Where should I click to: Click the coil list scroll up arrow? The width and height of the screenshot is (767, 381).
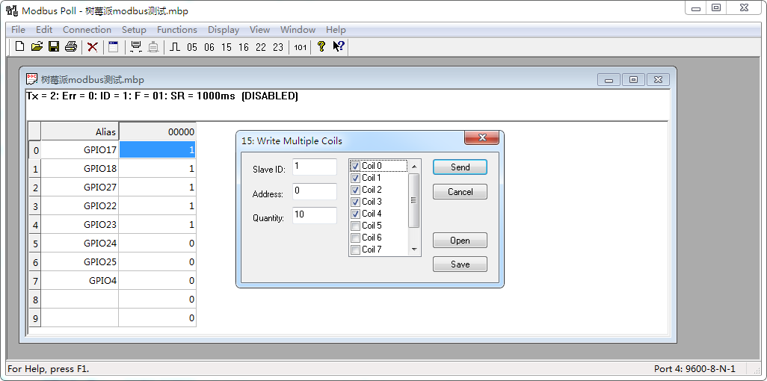click(x=414, y=166)
